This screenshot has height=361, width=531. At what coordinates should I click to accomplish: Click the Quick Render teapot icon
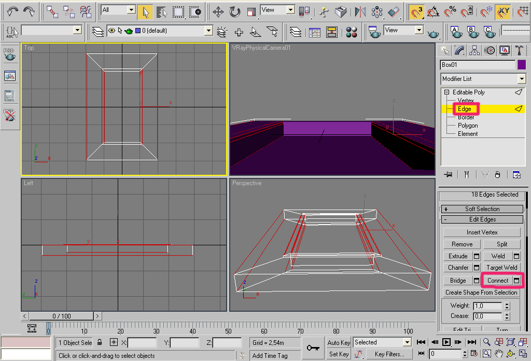[433, 33]
